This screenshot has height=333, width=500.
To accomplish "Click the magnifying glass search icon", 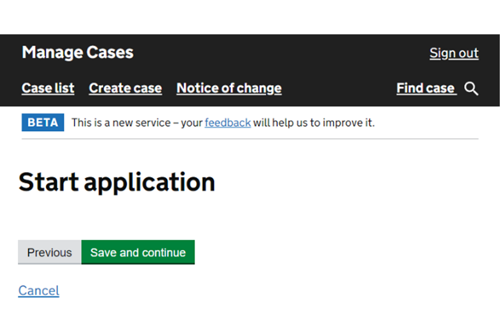I will (x=471, y=89).
